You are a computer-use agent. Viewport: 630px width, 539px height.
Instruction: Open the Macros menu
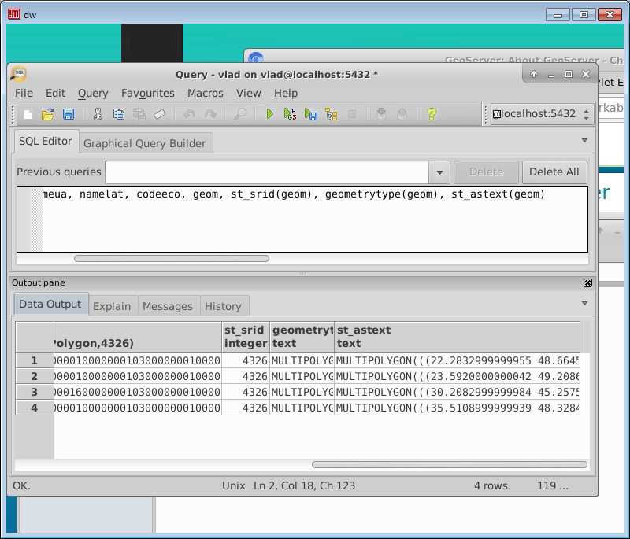205,93
